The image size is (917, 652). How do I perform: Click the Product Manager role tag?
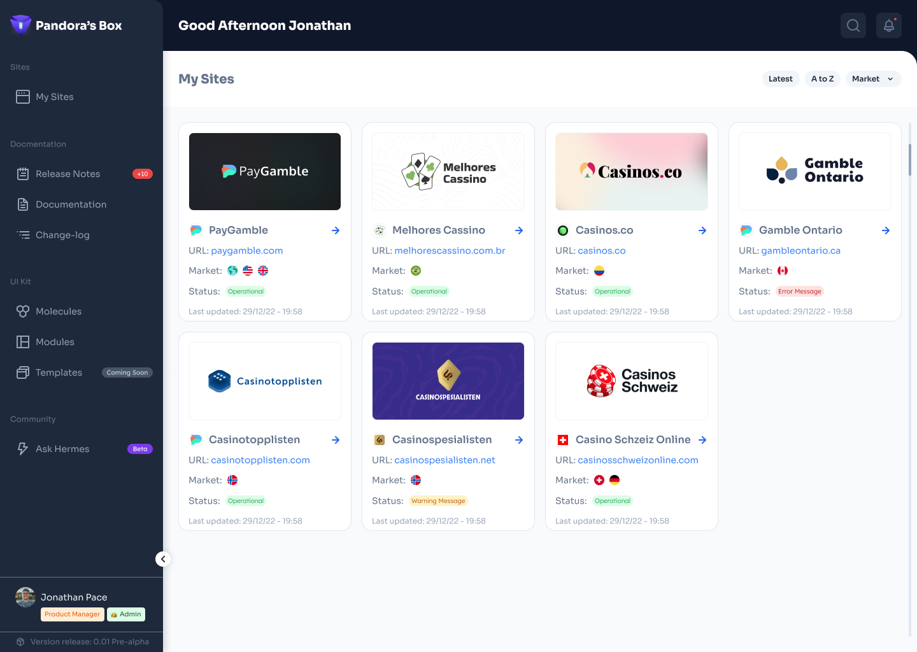(x=72, y=614)
